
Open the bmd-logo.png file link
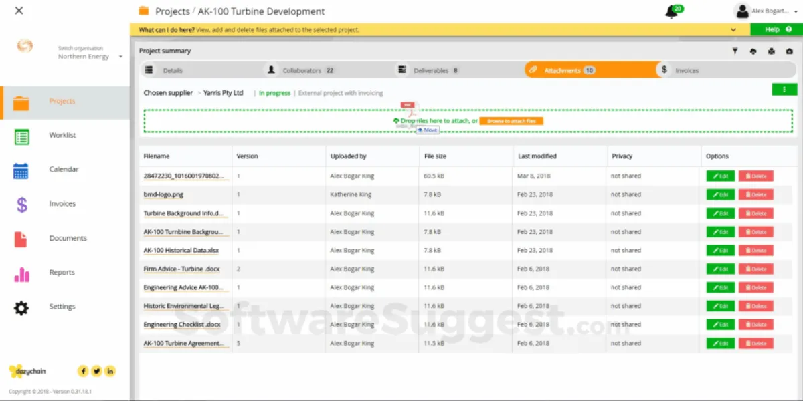click(163, 195)
